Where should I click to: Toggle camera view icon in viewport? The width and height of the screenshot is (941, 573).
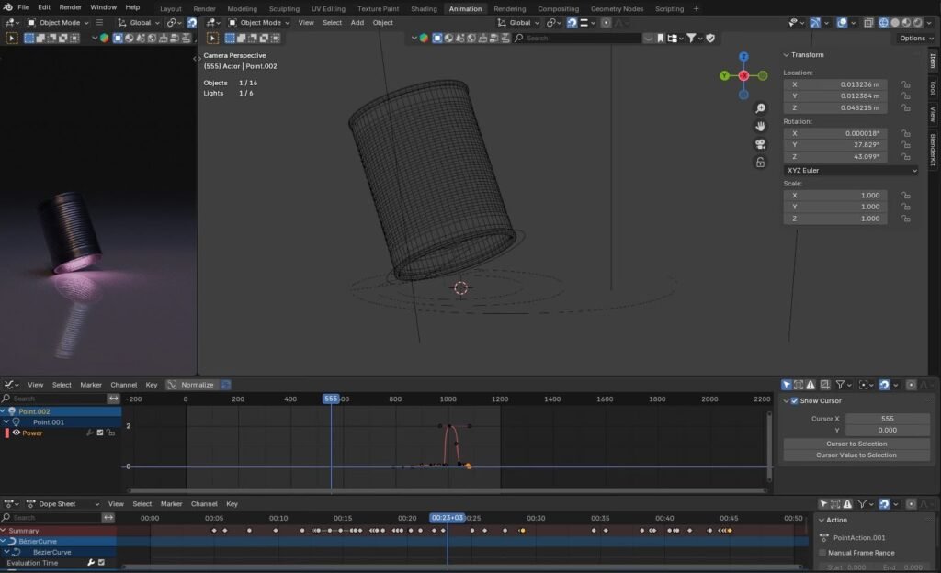(x=760, y=144)
